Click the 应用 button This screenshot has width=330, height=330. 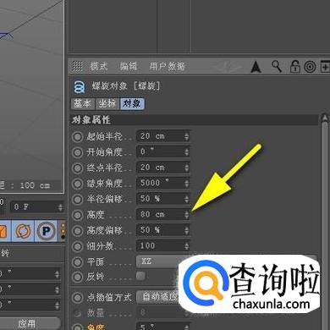[28, 323]
